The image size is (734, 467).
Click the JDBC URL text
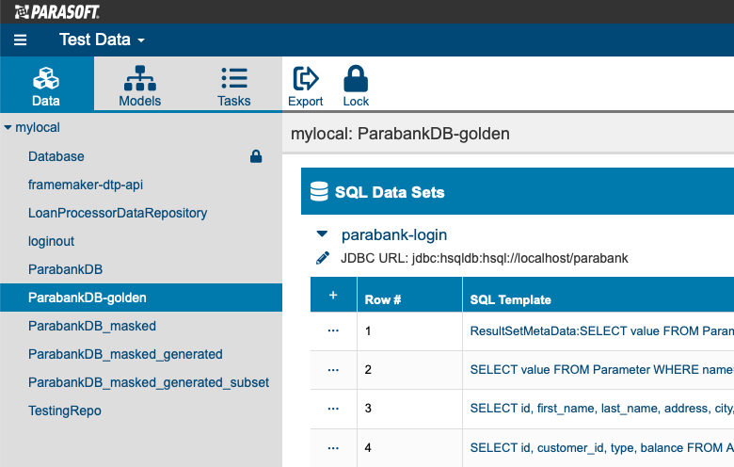coord(485,258)
